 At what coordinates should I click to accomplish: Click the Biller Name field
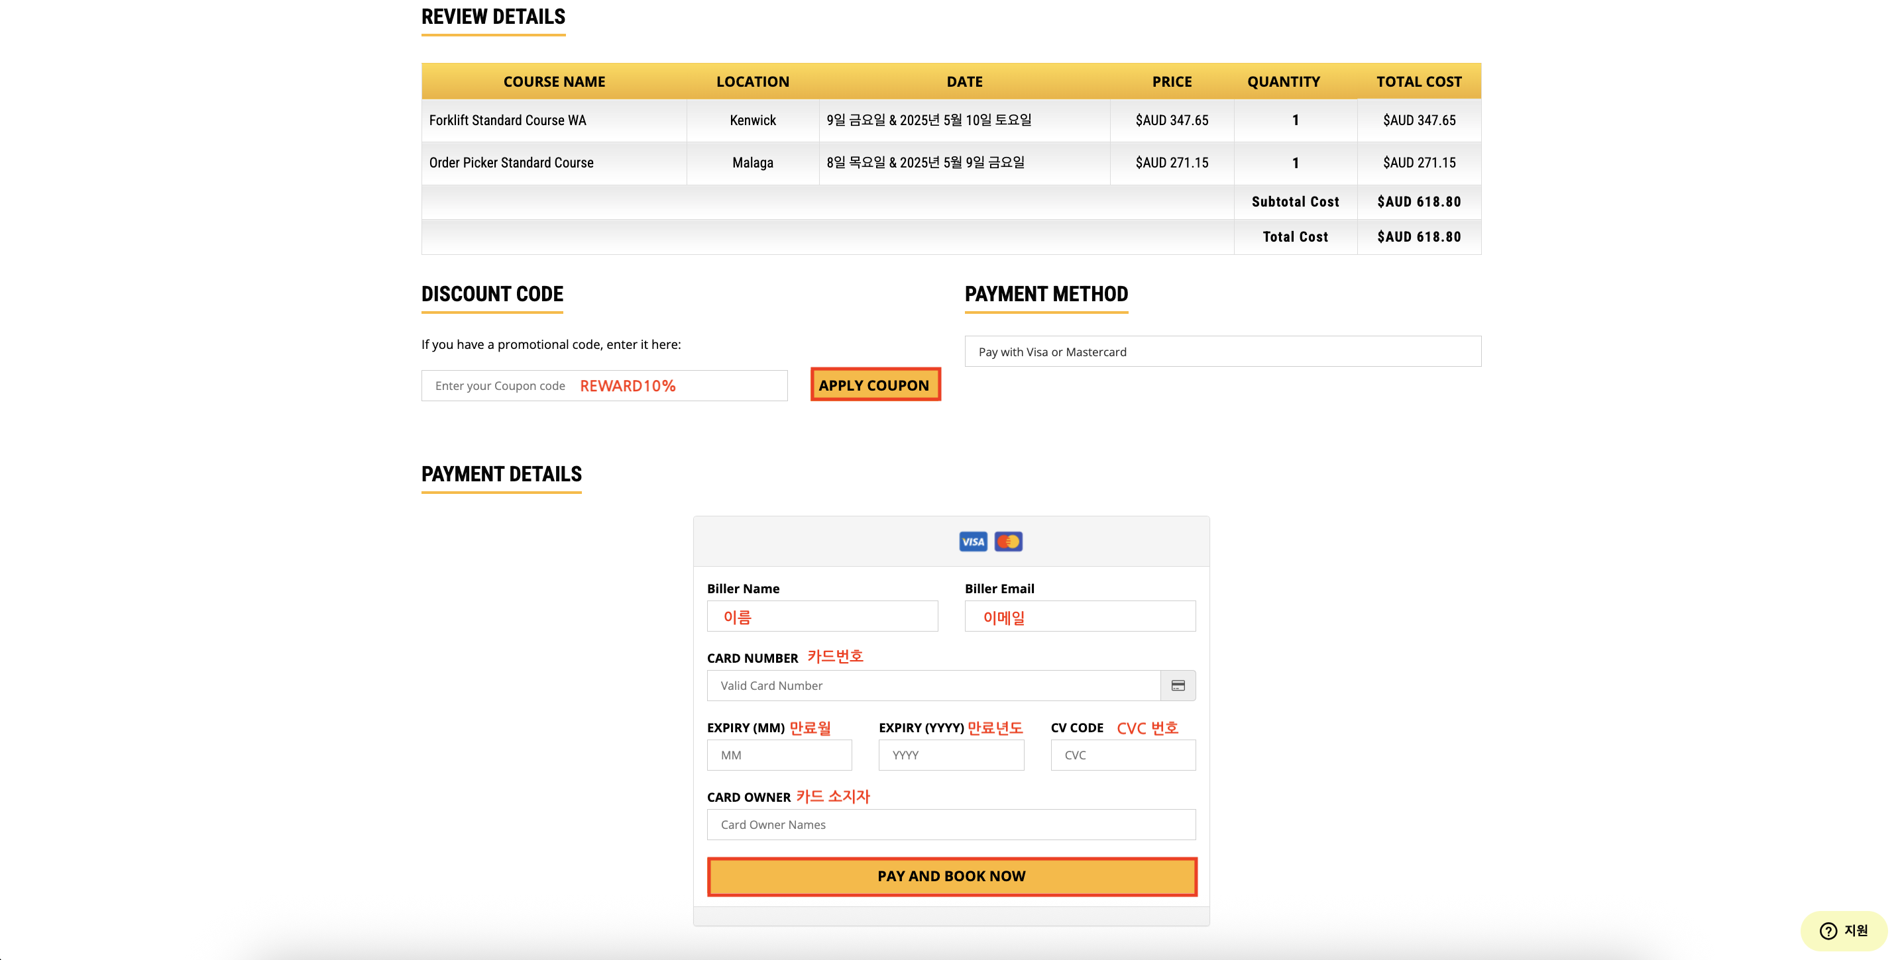(822, 616)
